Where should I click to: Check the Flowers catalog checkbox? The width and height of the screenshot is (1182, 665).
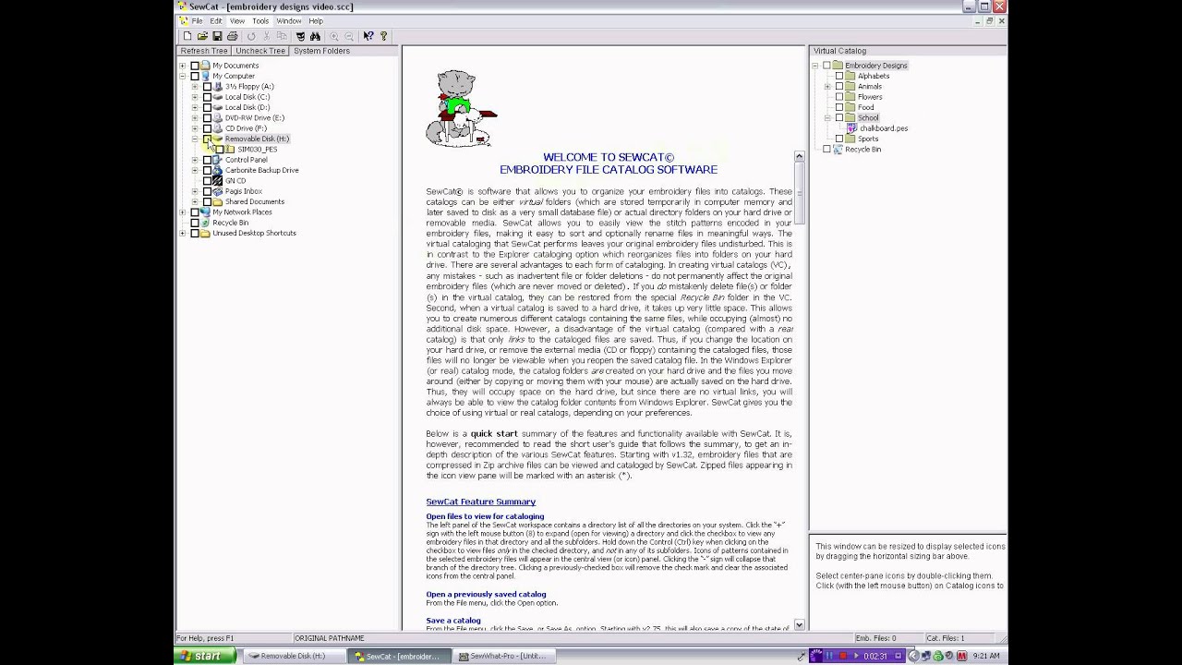click(839, 97)
